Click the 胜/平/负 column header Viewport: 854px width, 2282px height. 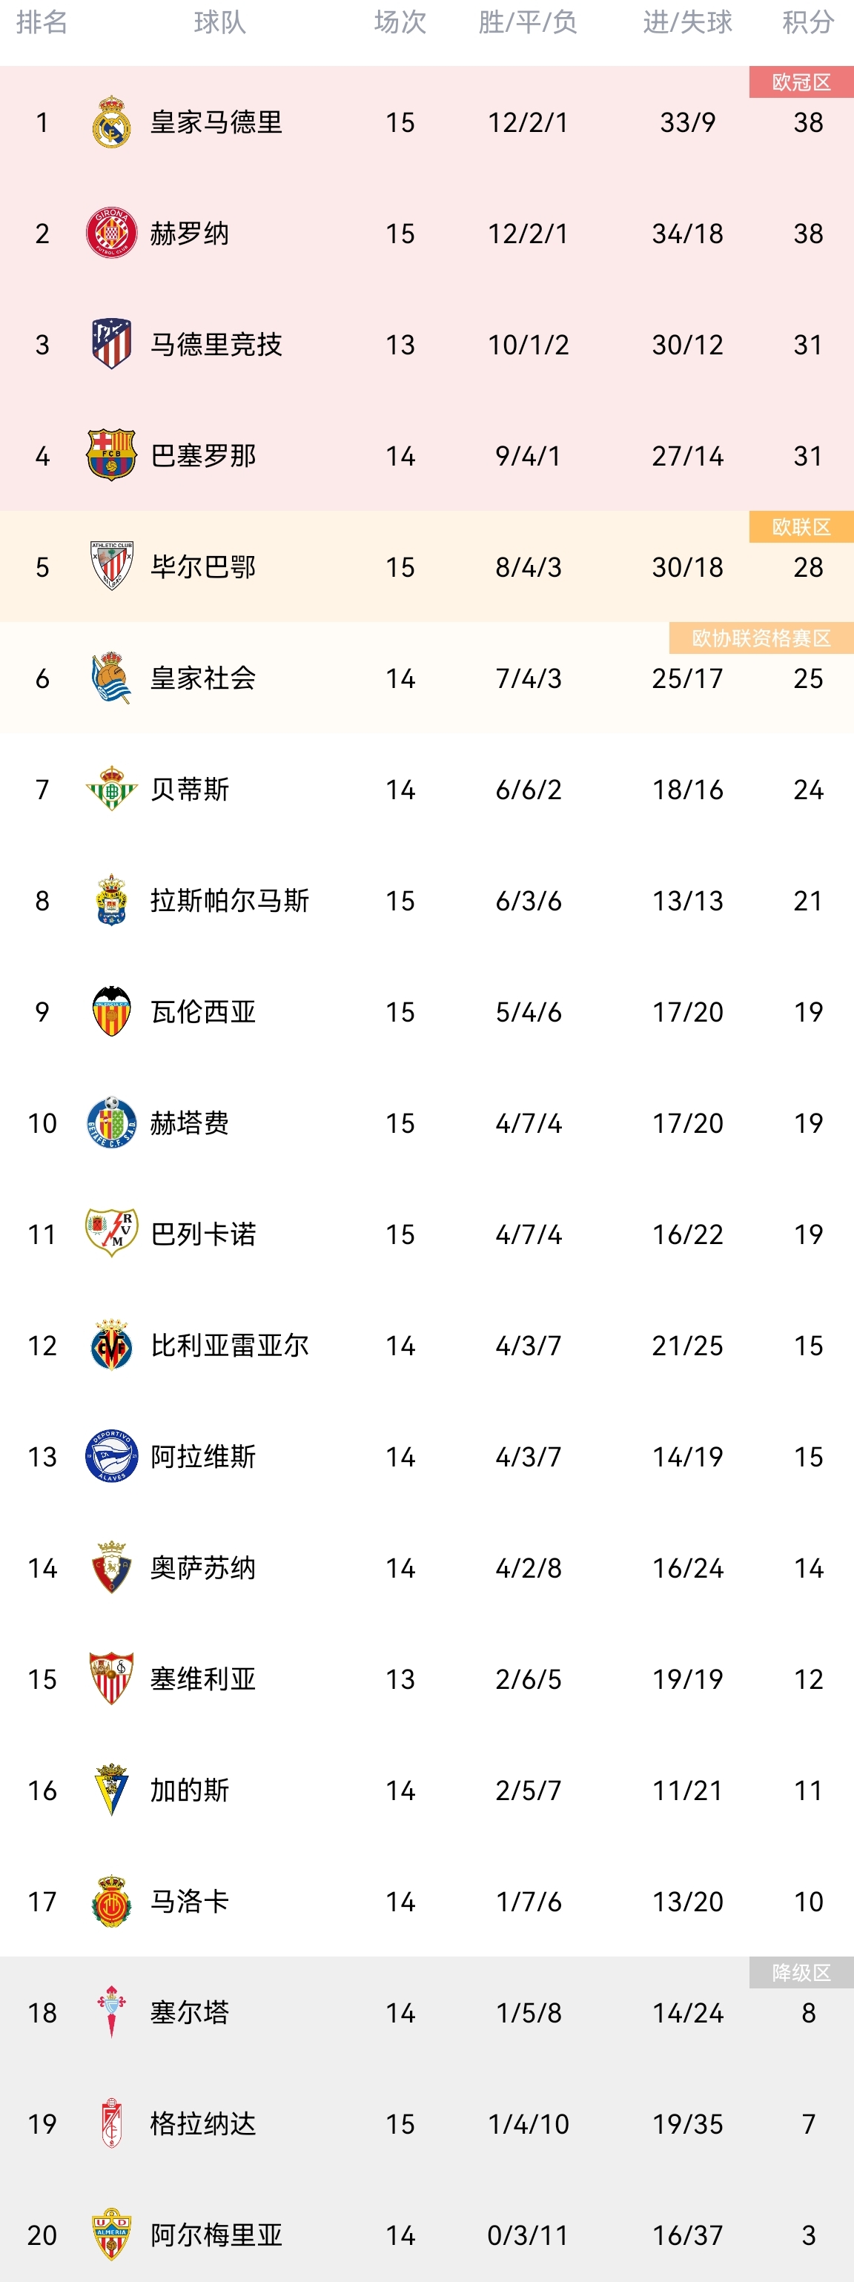click(x=528, y=22)
